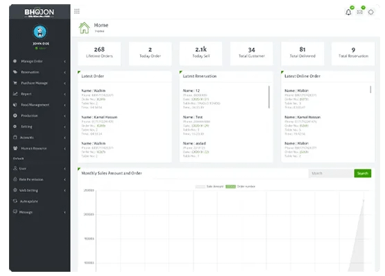Click the green Search button

(363, 173)
